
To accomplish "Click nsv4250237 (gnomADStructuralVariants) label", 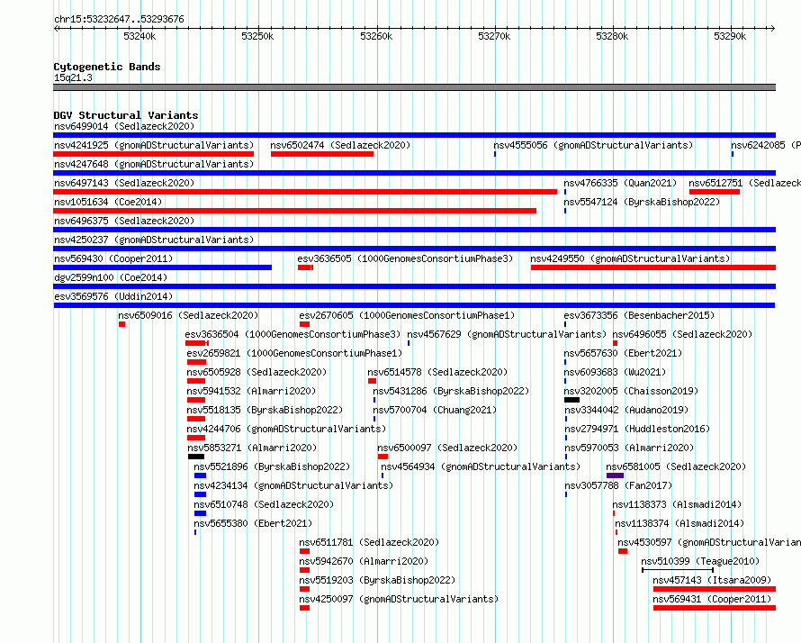I will tap(154, 240).
